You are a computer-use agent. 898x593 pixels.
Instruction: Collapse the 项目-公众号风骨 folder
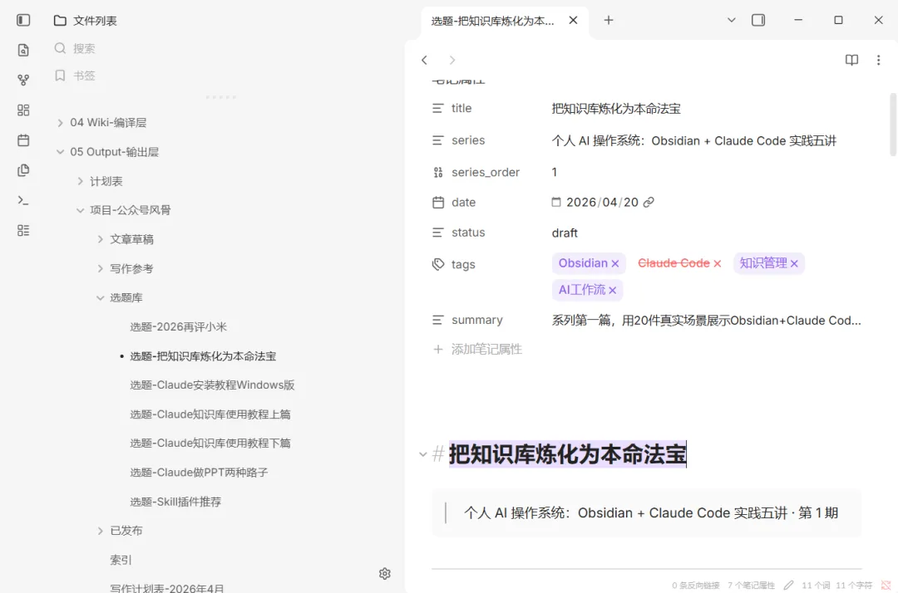pos(80,210)
